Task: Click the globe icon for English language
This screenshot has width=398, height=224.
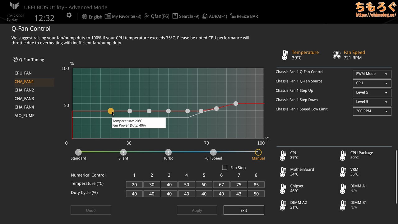Action: pos(85,16)
